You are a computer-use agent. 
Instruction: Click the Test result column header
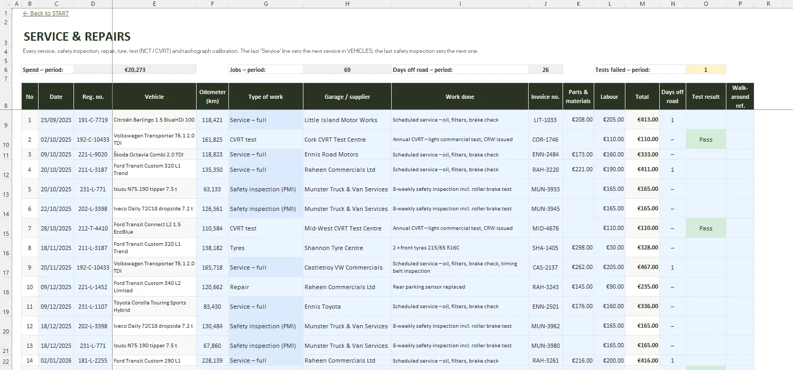[x=706, y=96]
